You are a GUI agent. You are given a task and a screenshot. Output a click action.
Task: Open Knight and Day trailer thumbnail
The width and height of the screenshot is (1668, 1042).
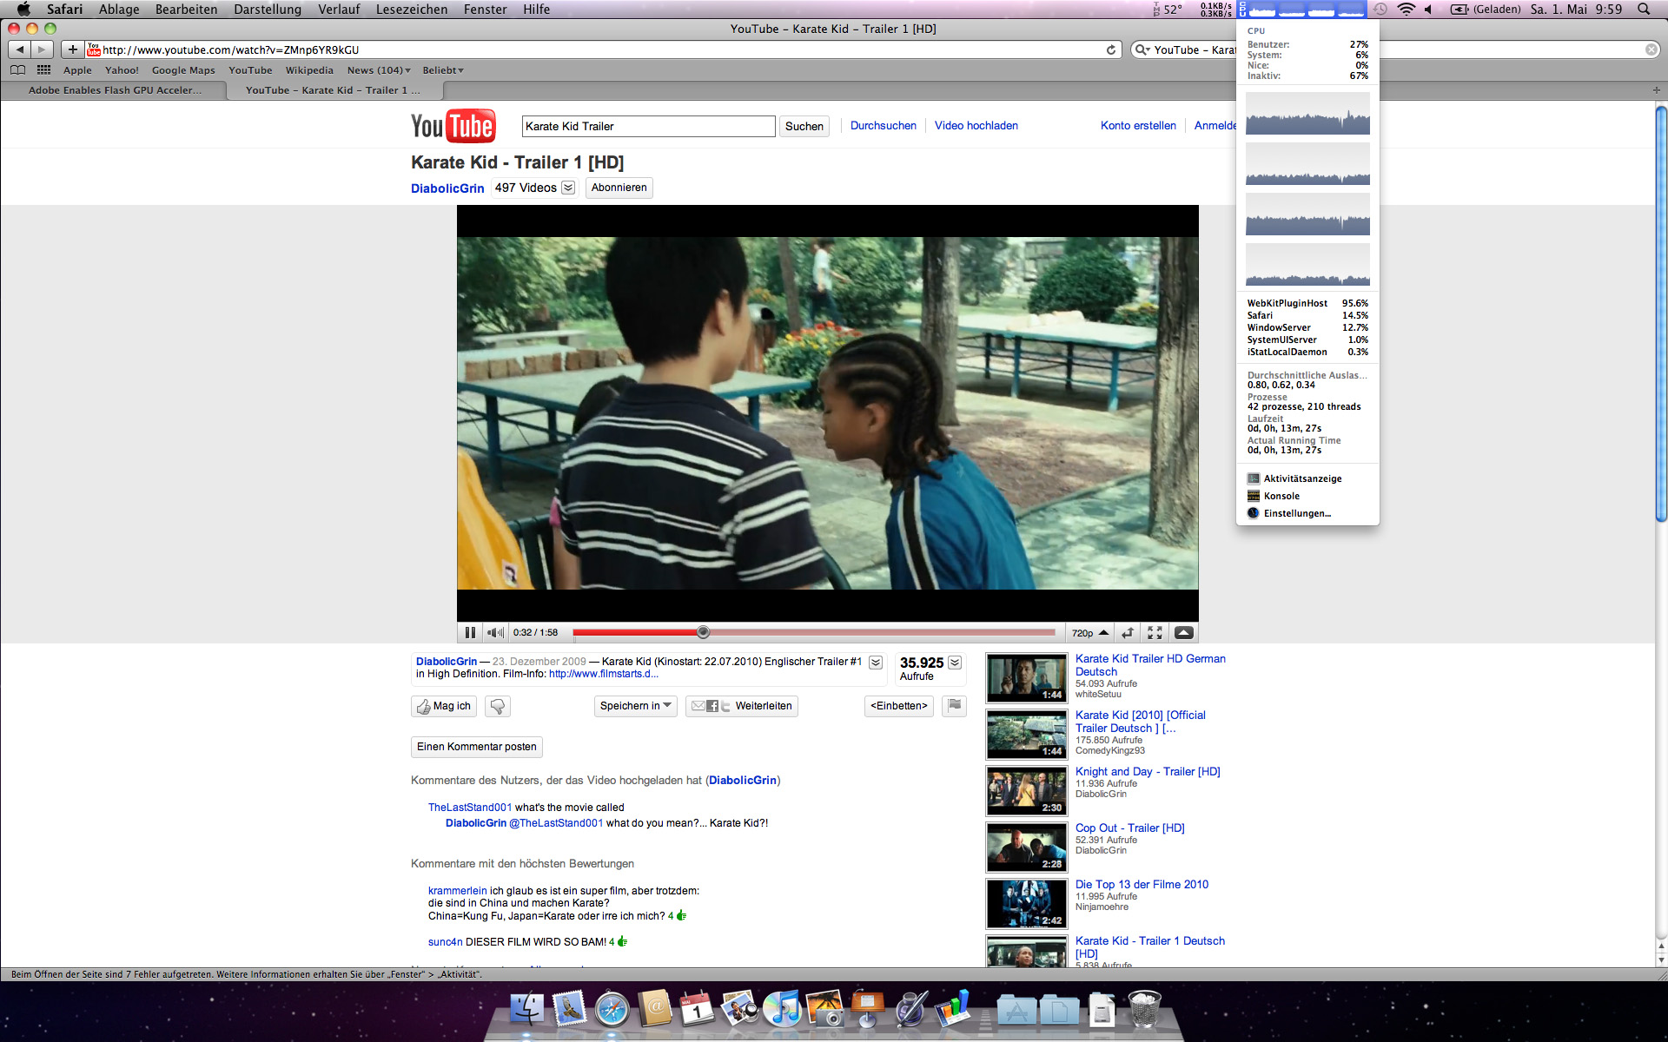1026,791
